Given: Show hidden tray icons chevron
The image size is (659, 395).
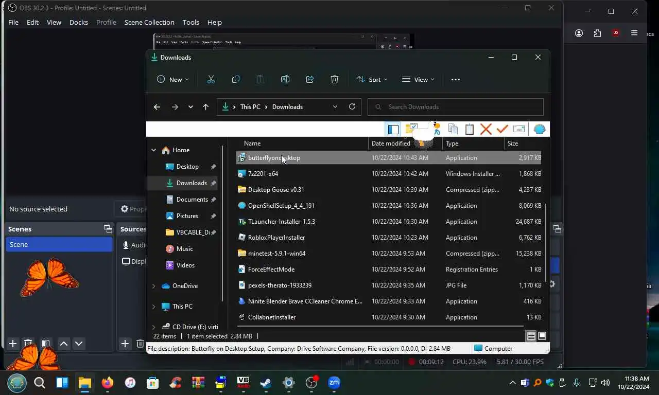Looking at the screenshot, I should coord(512,383).
